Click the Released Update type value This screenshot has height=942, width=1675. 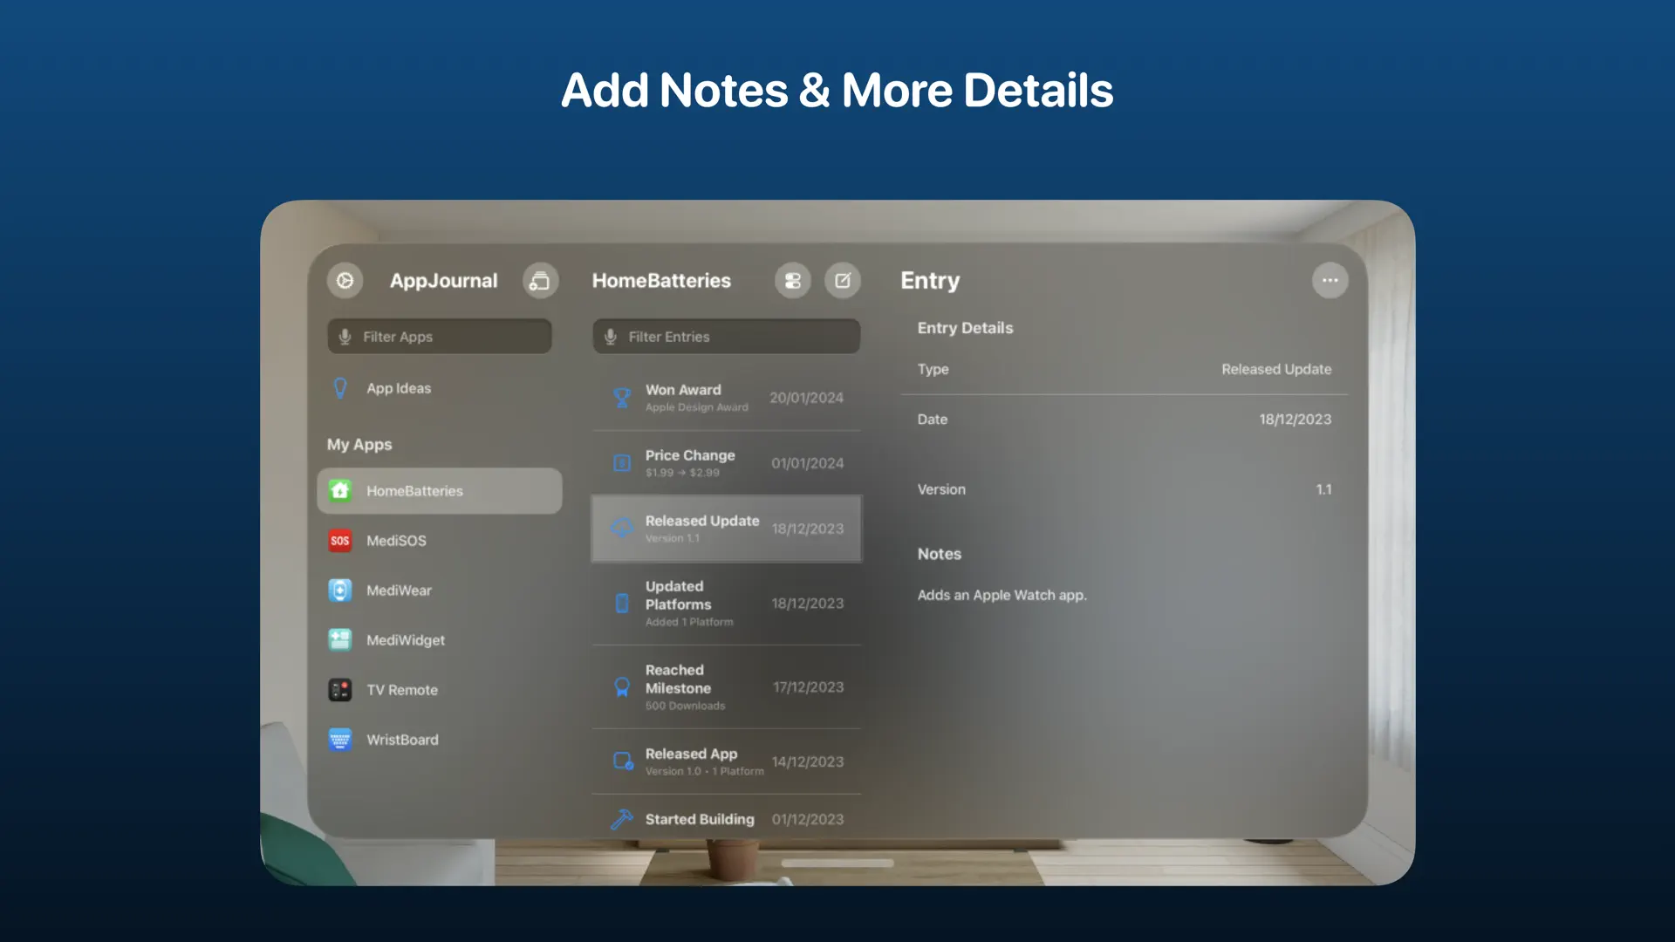pyautogui.click(x=1275, y=369)
